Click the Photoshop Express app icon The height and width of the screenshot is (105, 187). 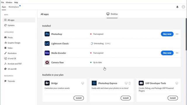94,83
